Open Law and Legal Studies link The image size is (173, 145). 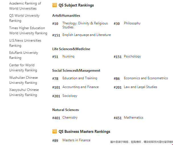[x=141, y=87]
